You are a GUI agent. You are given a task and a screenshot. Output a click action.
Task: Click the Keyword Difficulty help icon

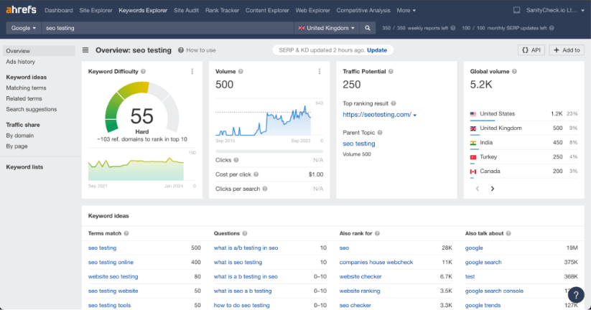pyautogui.click(x=144, y=72)
